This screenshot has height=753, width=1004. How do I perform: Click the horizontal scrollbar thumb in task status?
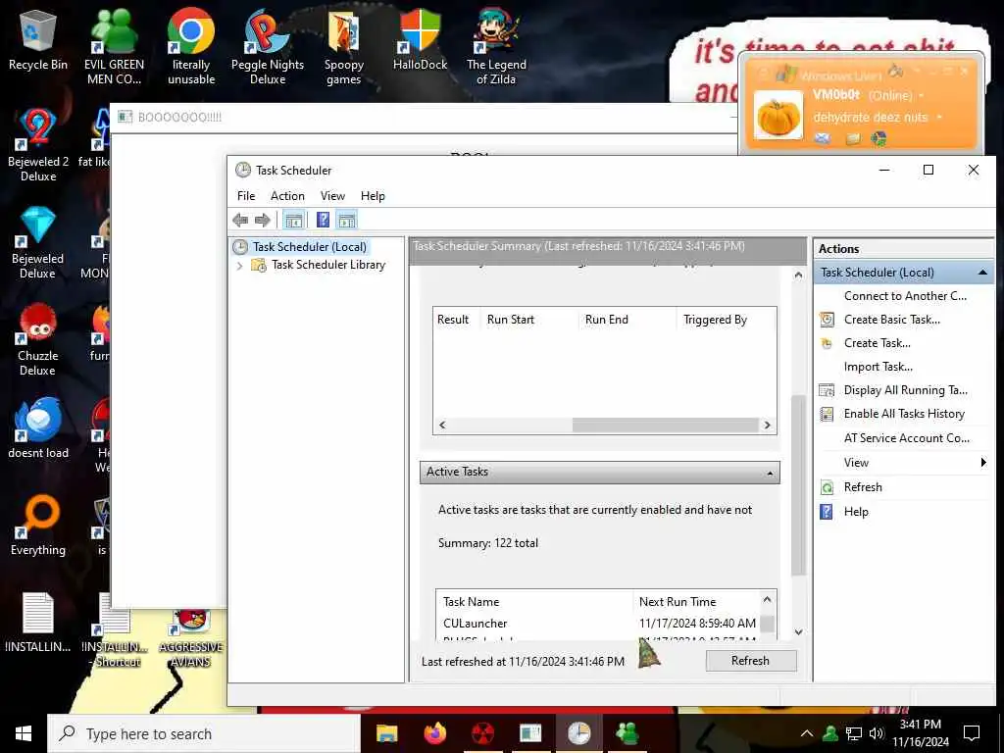click(x=666, y=426)
